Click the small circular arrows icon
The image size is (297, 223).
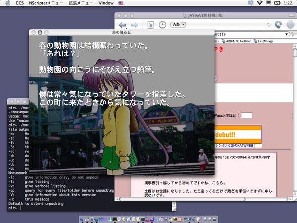(x=269, y=25)
